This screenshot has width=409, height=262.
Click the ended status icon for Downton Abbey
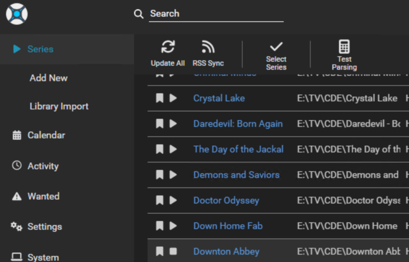click(173, 251)
